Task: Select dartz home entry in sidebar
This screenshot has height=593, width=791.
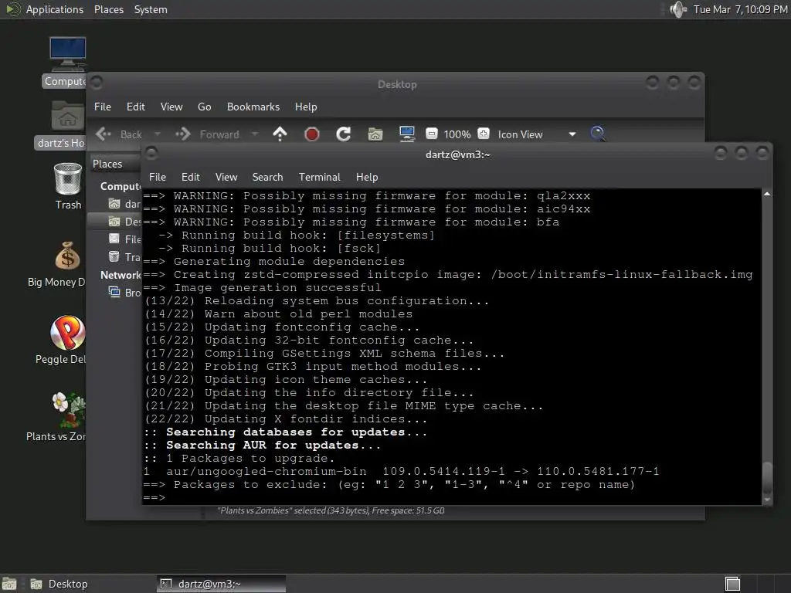Action: click(124, 204)
